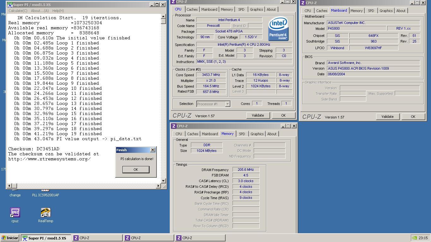
Task: Select About tab in Mainboard window
Action: (401, 11)
